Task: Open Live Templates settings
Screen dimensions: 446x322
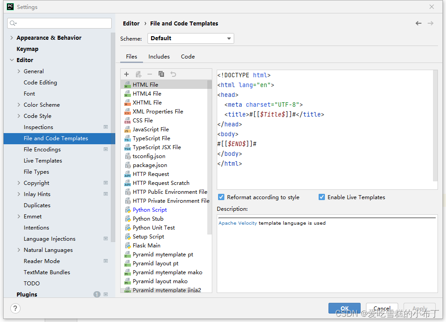Action: pos(42,161)
